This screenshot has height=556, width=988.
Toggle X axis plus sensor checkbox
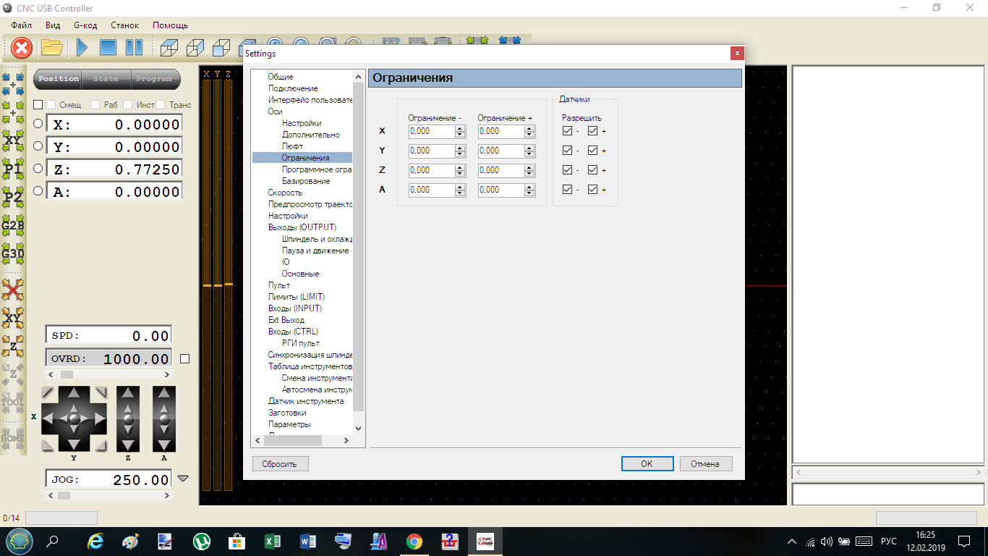pyautogui.click(x=593, y=131)
